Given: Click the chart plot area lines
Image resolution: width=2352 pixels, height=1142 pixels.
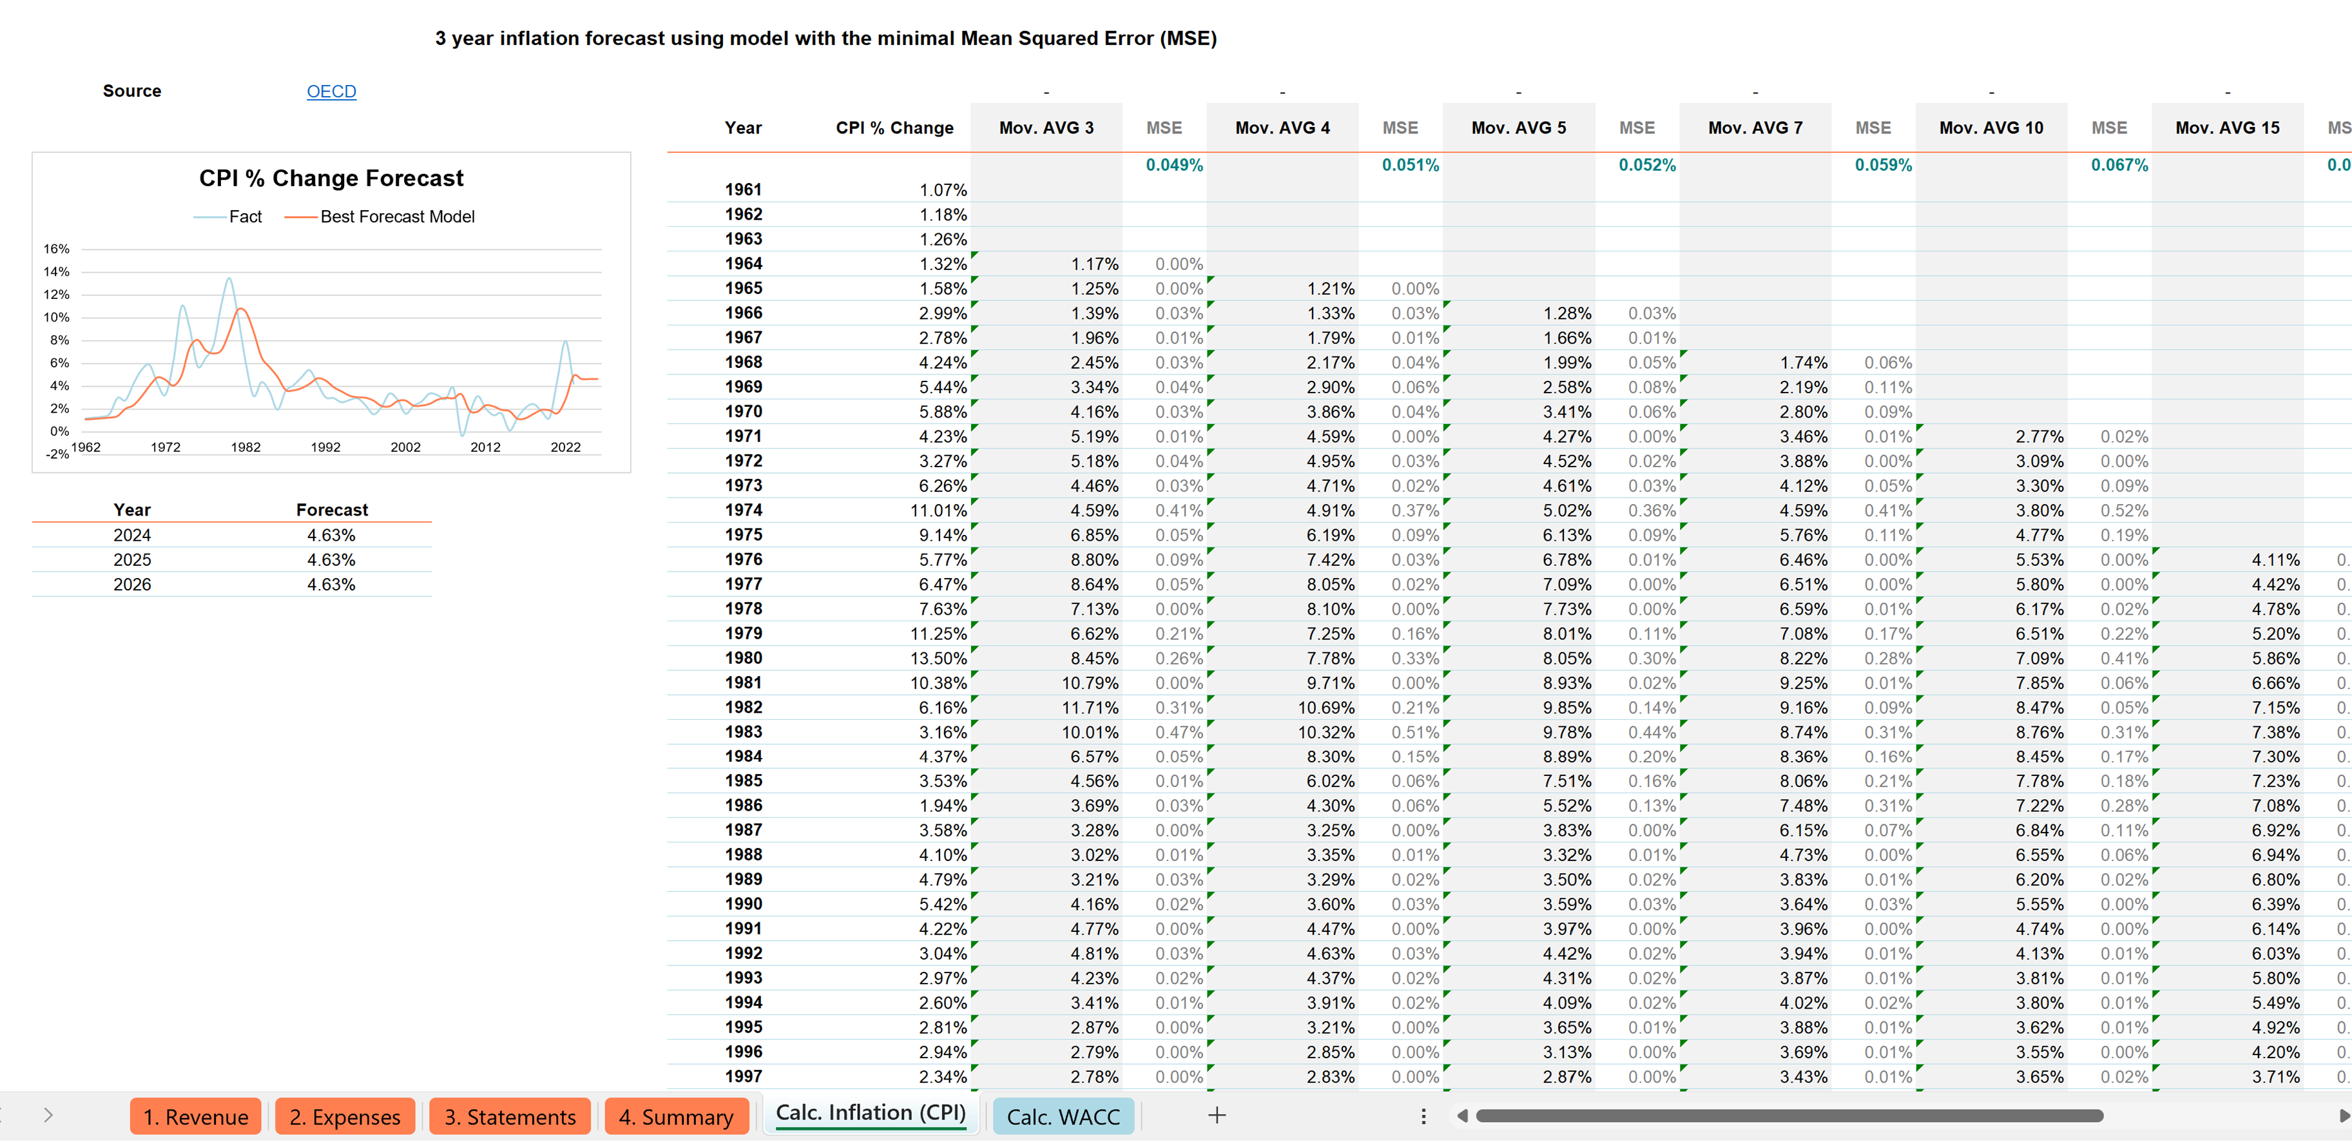Looking at the screenshot, I should click(x=342, y=351).
